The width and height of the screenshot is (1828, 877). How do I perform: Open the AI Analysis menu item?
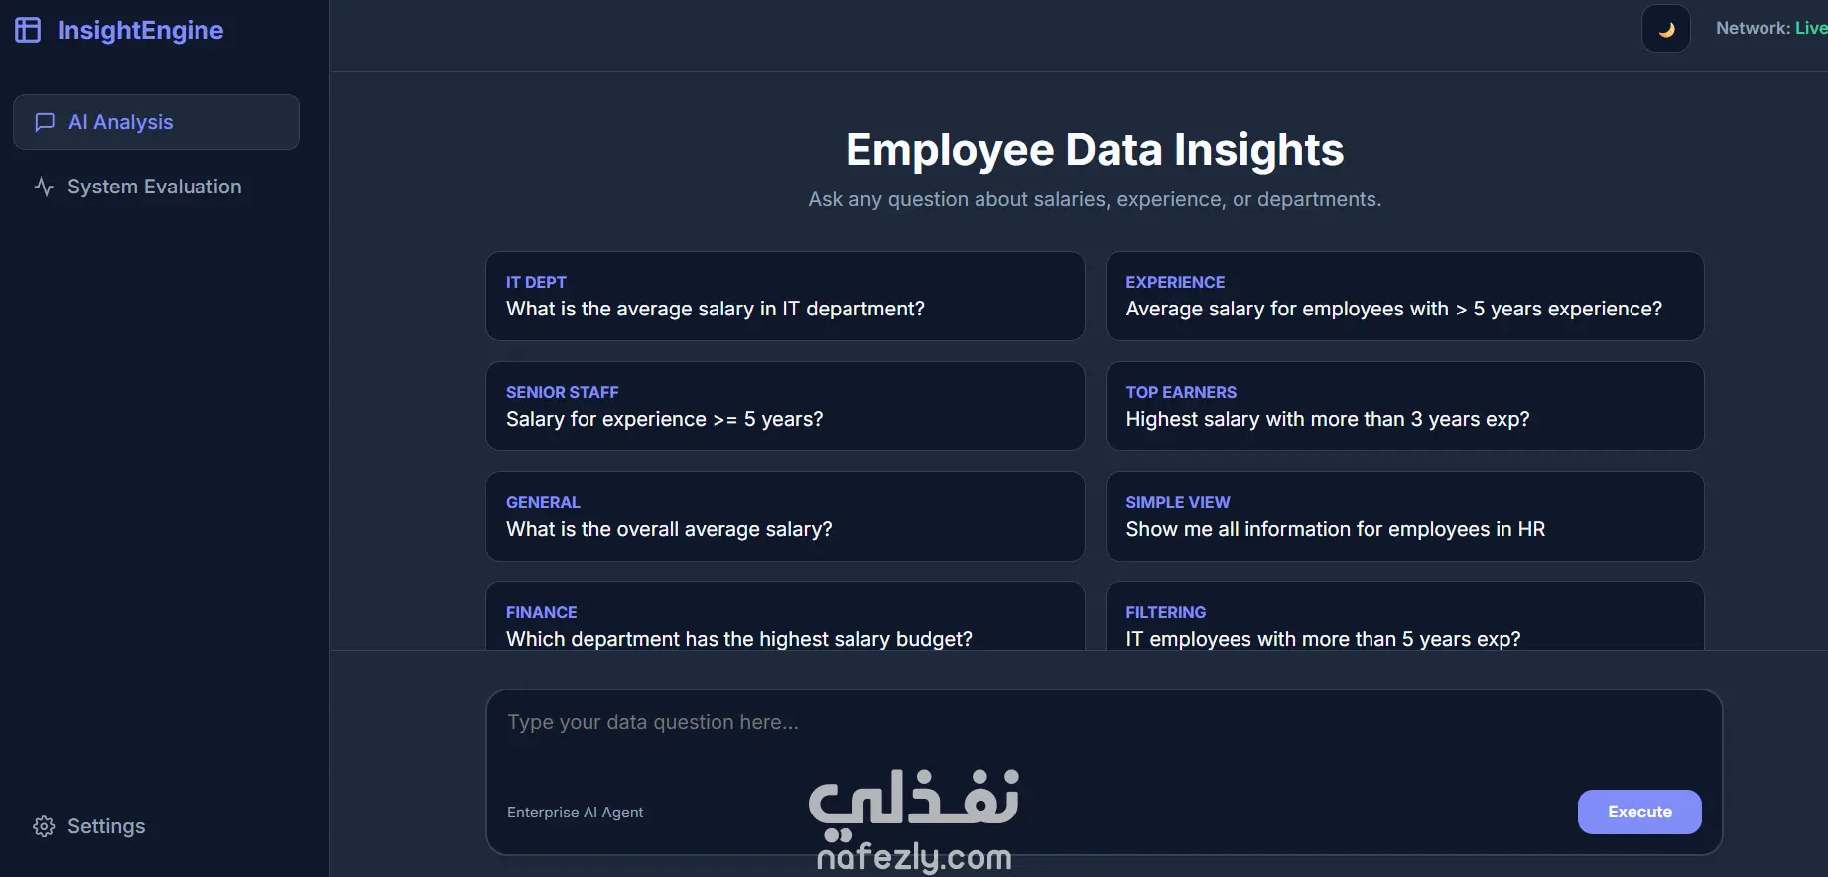click(156, 122)
